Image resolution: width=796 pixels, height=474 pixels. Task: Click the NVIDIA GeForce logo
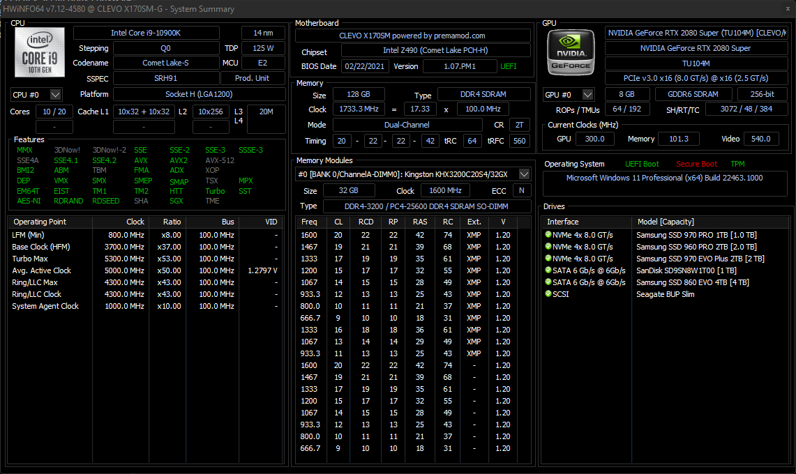tap(569, 53)
